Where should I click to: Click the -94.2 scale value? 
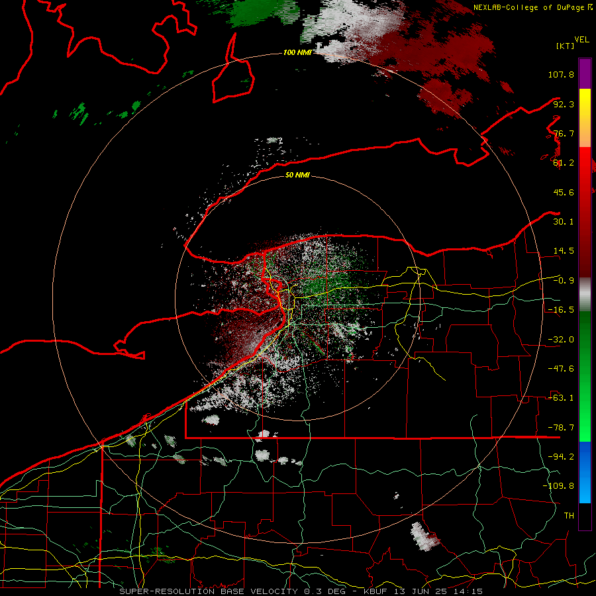pyautogui.click(x=561, y=457)
